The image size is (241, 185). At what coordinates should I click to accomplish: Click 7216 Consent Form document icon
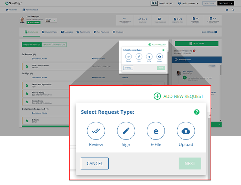point(27,66)
